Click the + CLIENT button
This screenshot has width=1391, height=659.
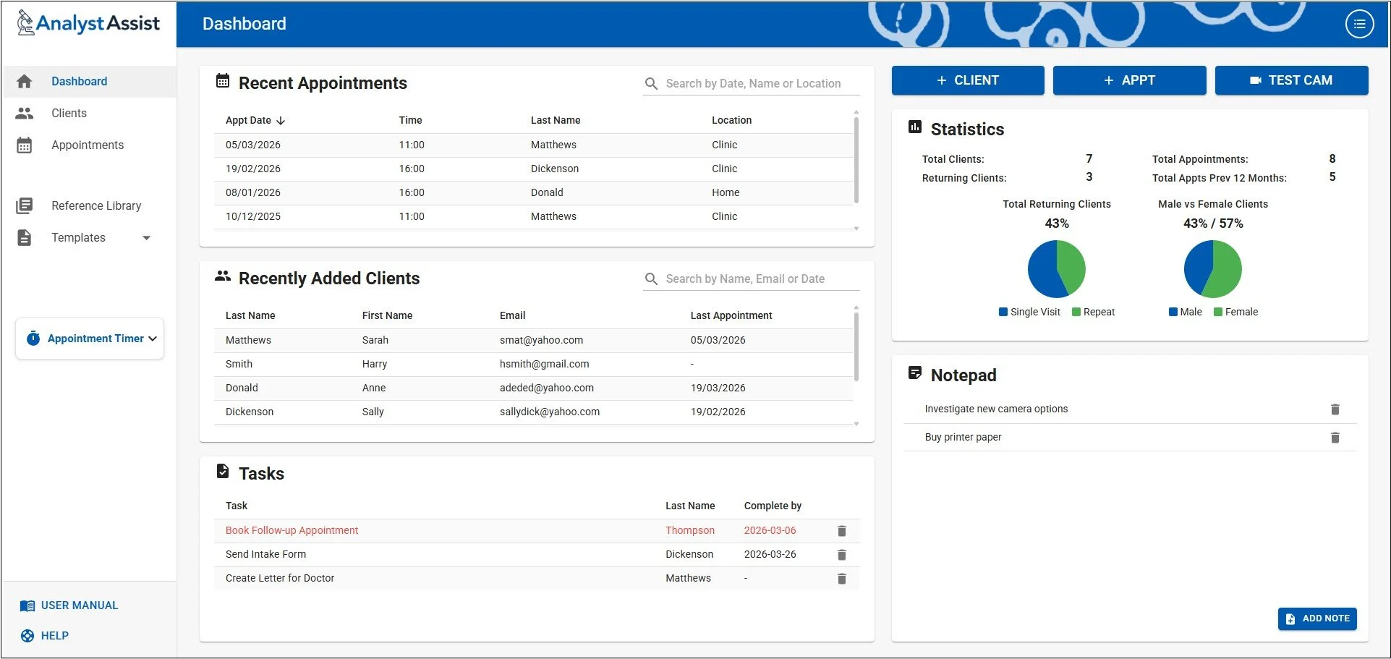967,80
